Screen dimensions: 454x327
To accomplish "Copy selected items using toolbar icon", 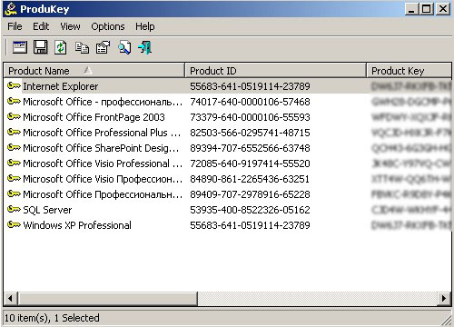I will [x=82, y=47].
